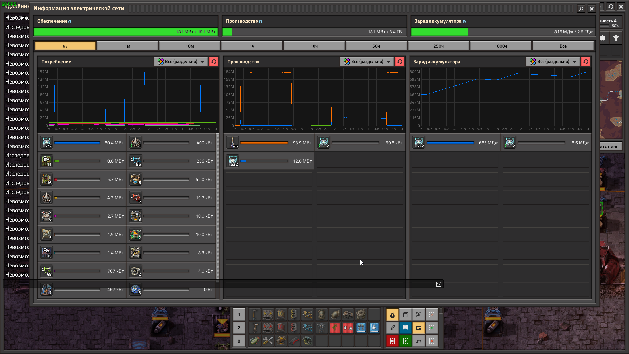The width and height of the screenshot is (629, 354).
Task: Click the red deconstruction planner shortcut
Action: [392, 341]
